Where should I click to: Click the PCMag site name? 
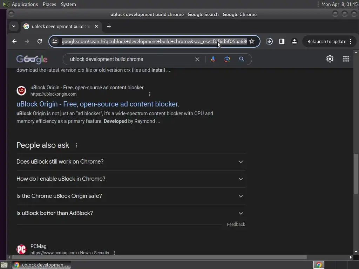(39, 246)
